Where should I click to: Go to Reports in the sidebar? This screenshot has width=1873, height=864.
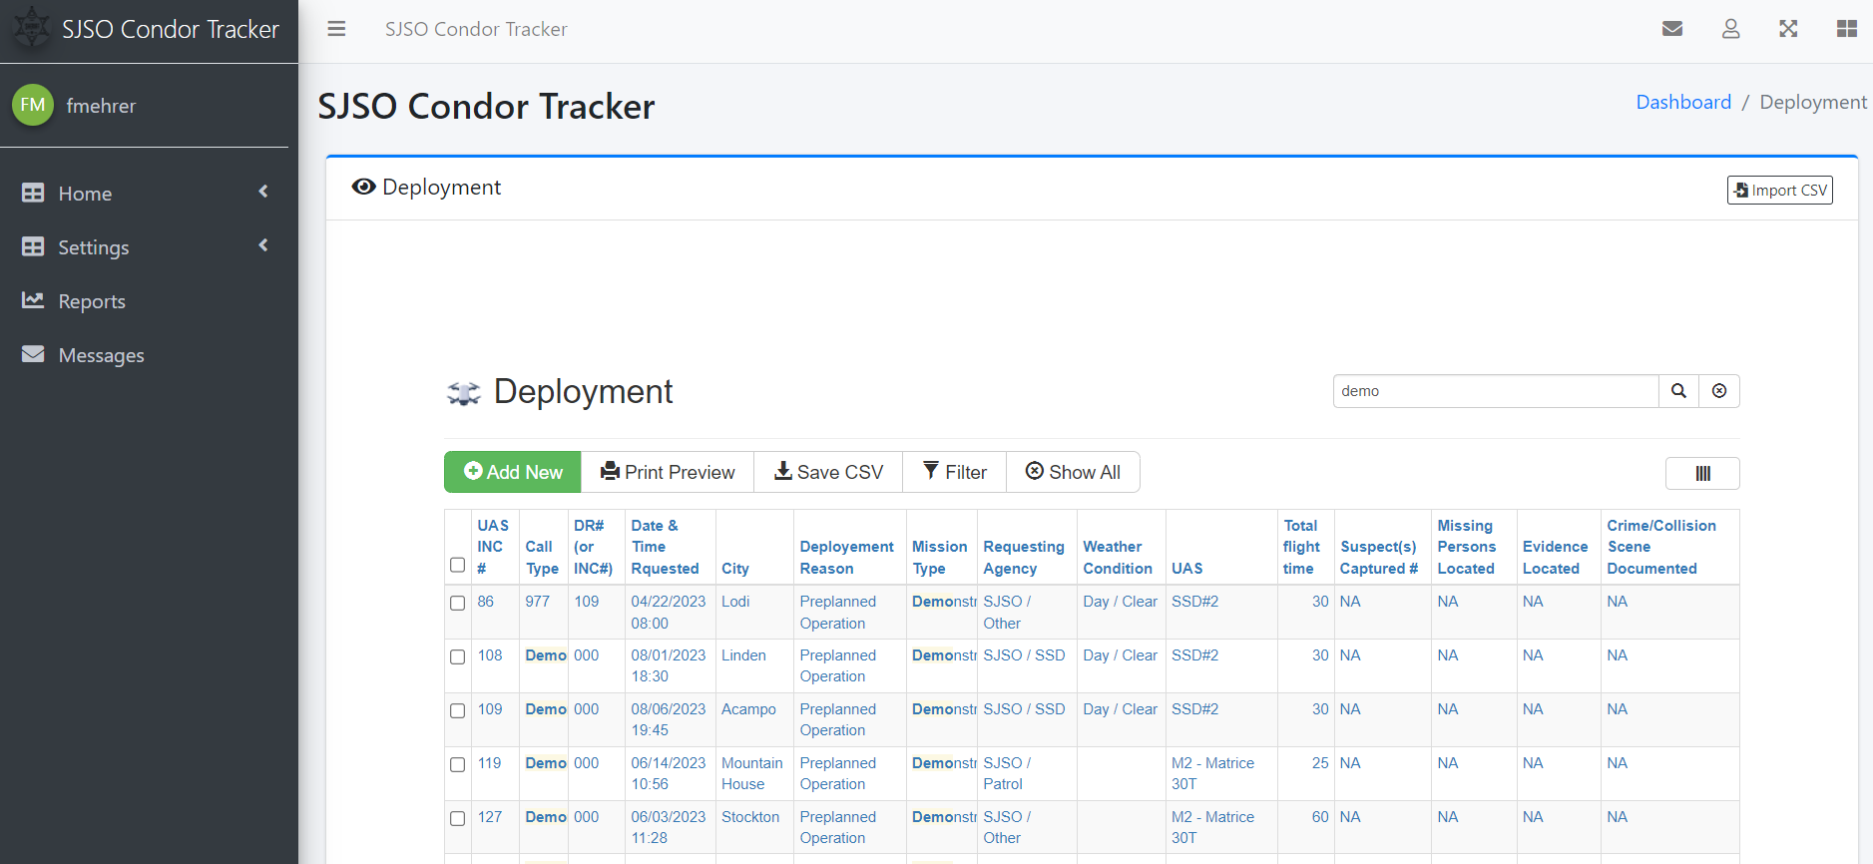tap(92, 301)
